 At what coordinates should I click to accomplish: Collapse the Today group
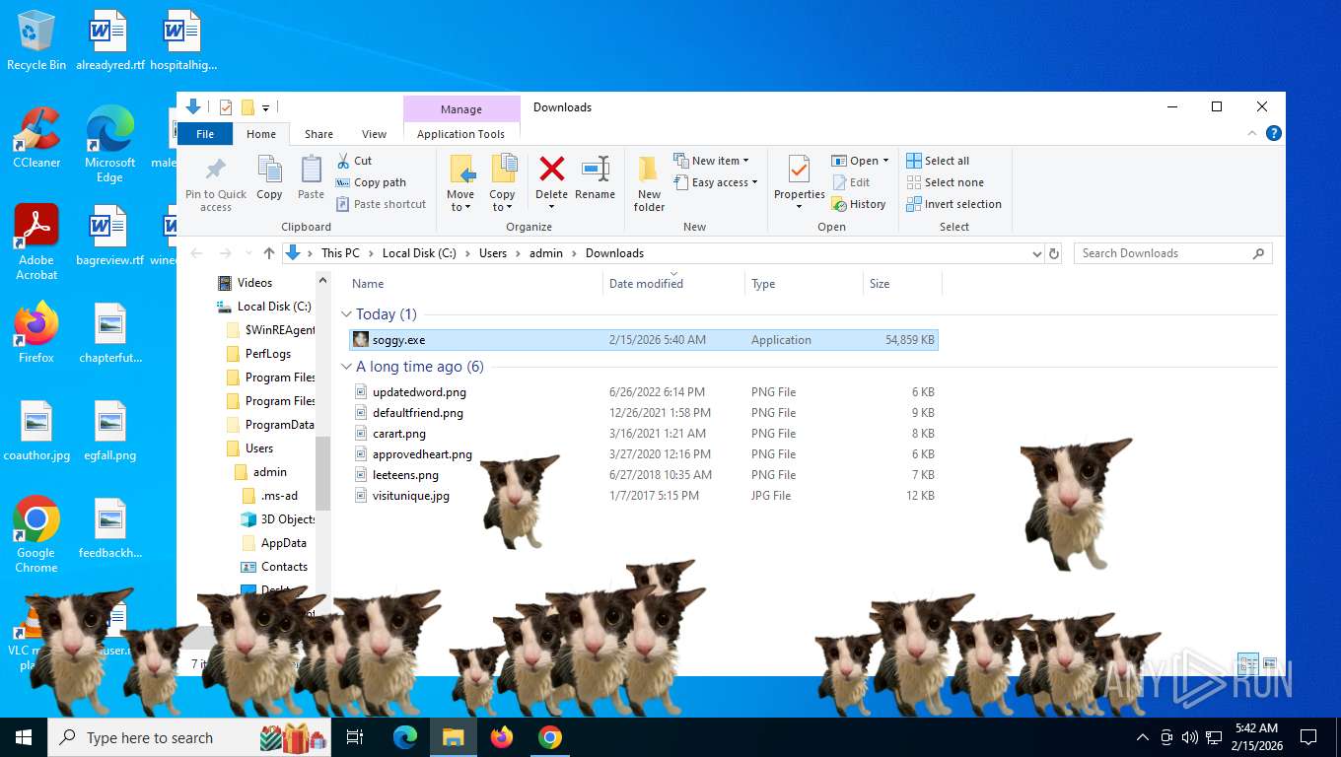tap(346, 314)
